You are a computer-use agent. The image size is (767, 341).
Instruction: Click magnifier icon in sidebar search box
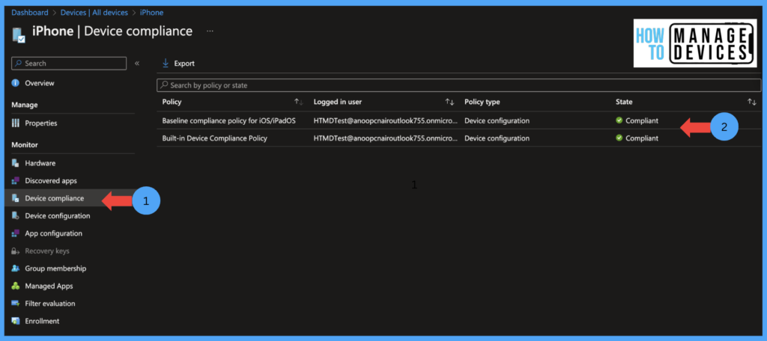pos(19,64)
